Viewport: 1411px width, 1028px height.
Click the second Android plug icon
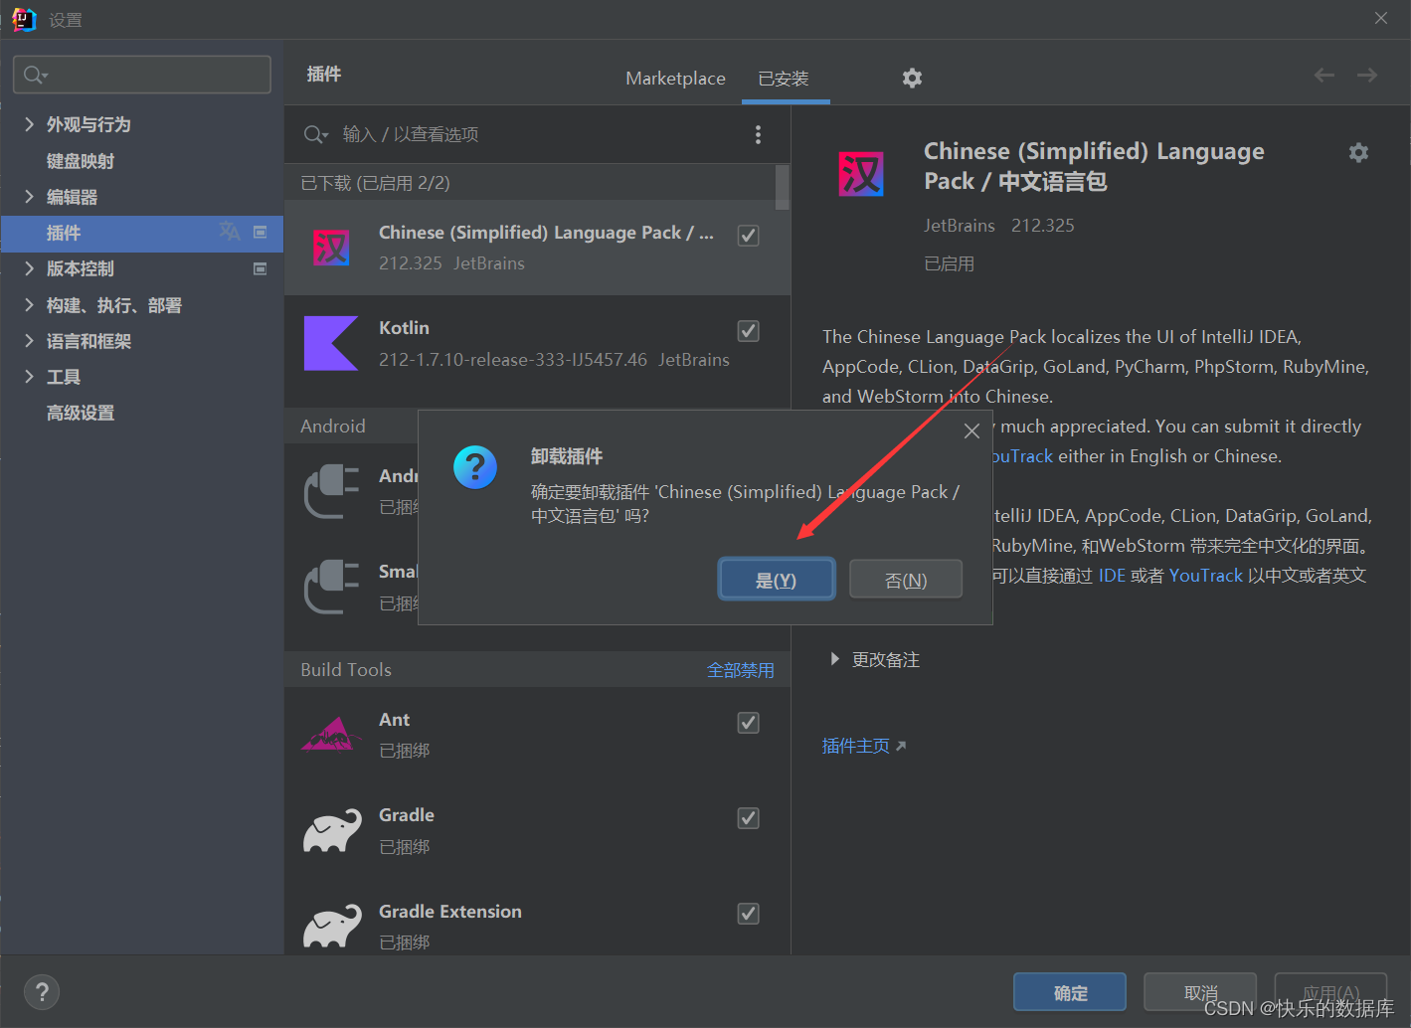coord(332,587)
